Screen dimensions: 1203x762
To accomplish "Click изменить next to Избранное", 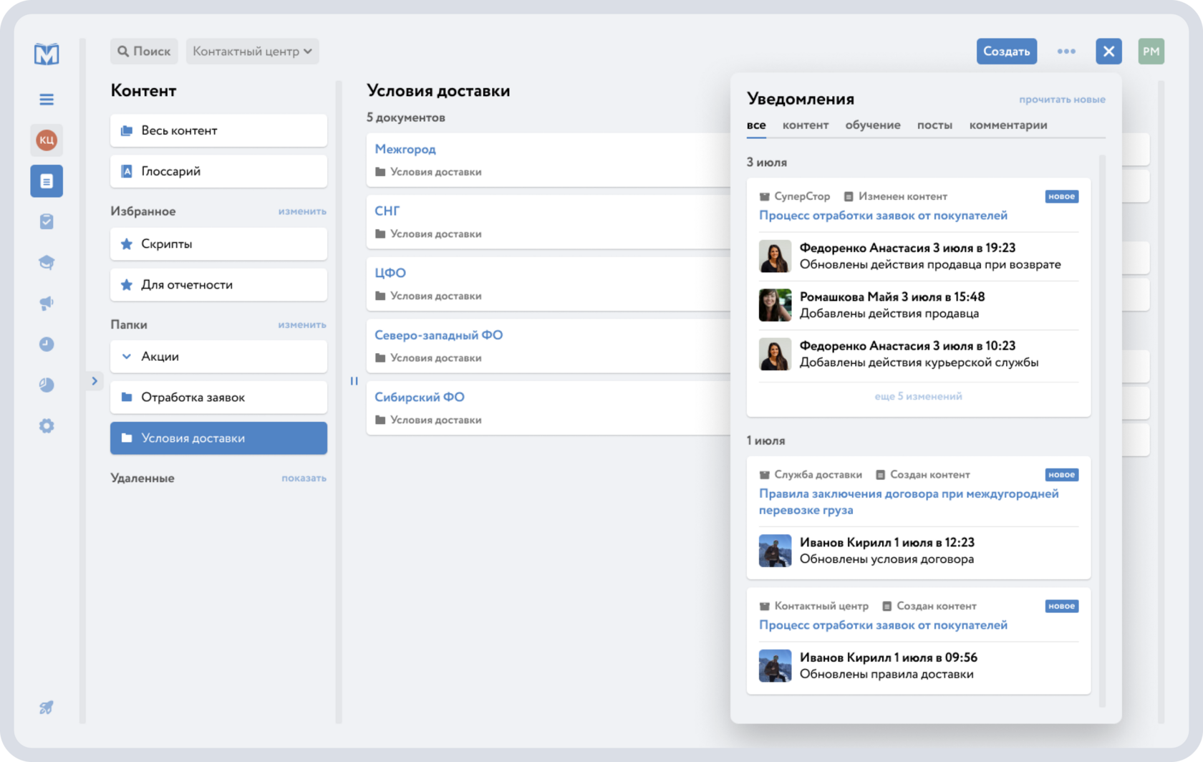I will coord(302,211).
